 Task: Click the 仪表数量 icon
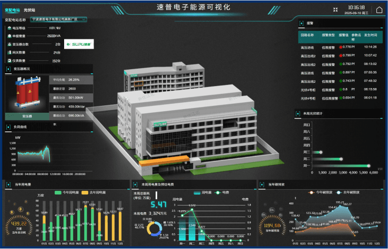pyautogui.click(x=9, y=60)
